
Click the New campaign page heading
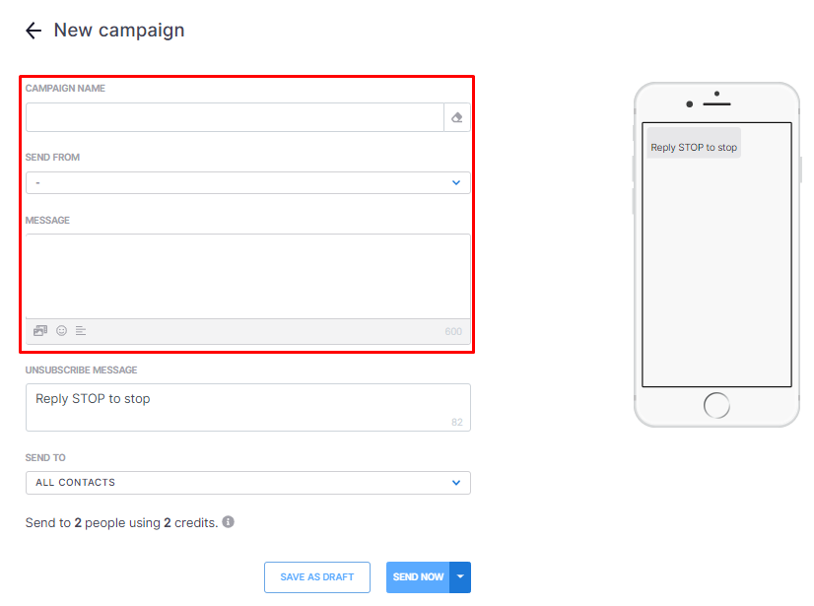pyautogui.click(x=119, y=31)
